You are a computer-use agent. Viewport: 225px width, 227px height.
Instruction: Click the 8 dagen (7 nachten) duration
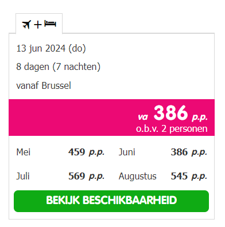[59, 67]
